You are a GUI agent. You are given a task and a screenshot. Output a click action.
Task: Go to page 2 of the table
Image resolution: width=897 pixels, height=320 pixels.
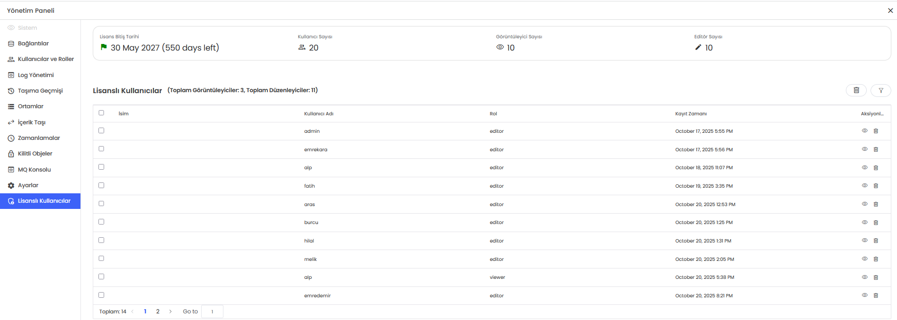[x=158, y=311]
